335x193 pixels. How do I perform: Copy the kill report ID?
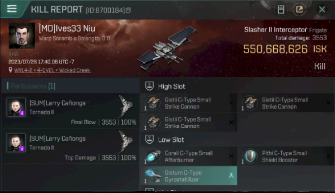pos(128,10)
